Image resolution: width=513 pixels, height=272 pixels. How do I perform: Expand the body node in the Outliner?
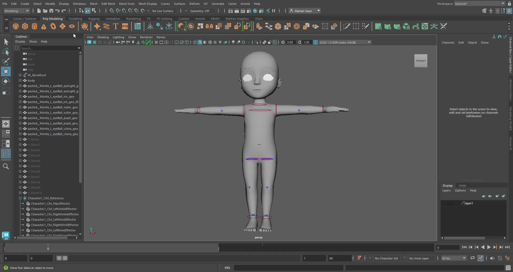click(x=20, y=81)
